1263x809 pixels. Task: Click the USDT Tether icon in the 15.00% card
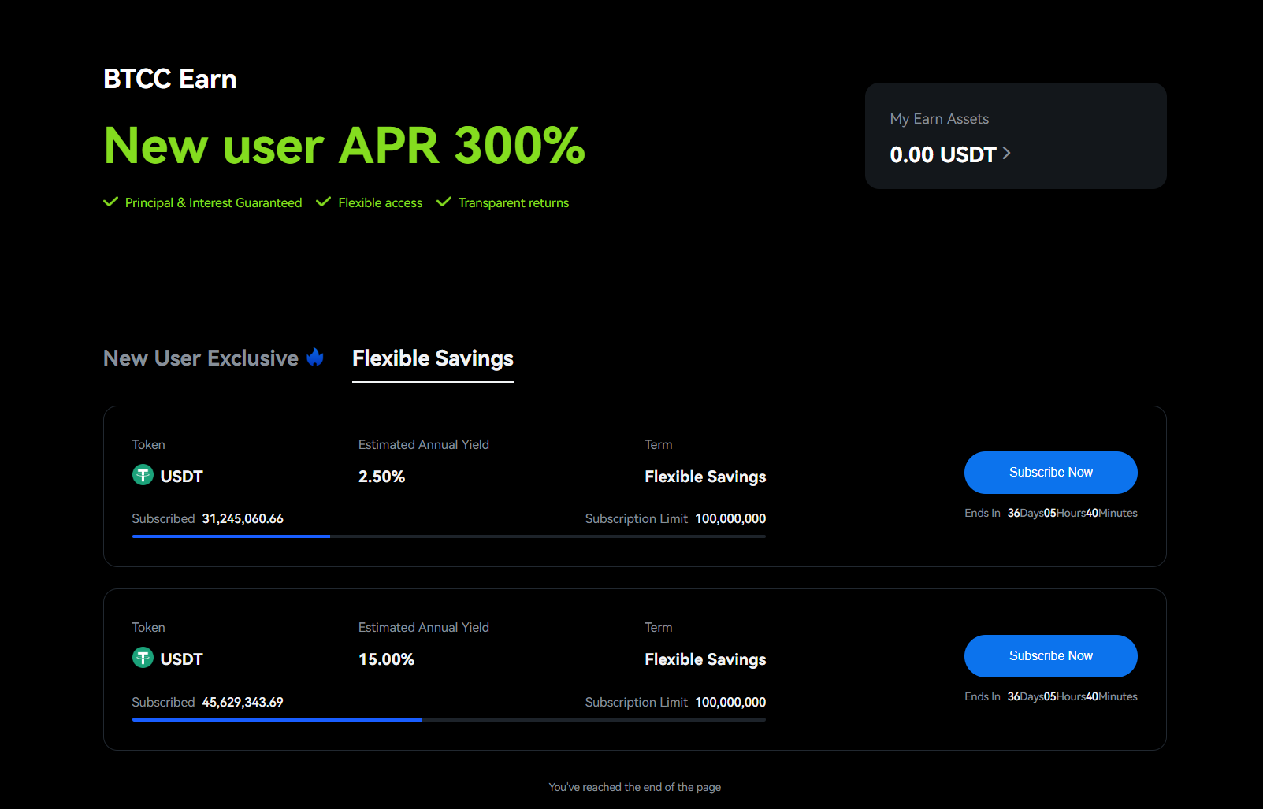[143, 658]
